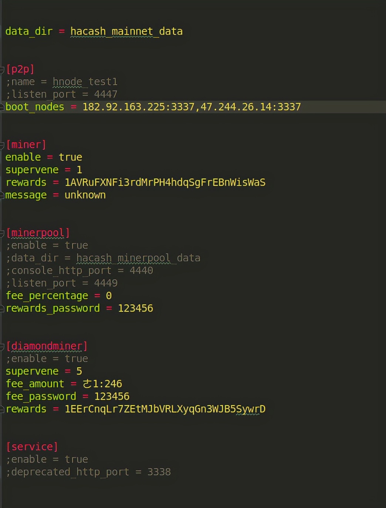The image size is (386, 508).
Task: Collapse the [diamondminer] section fold marker
Action: pos(2,347)
